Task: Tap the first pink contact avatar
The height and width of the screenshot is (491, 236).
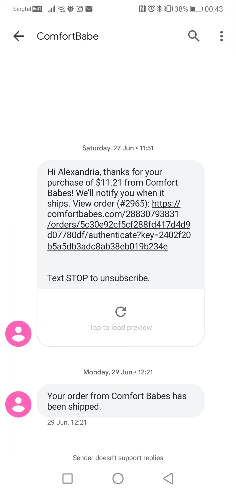Action: click(18, 334)
